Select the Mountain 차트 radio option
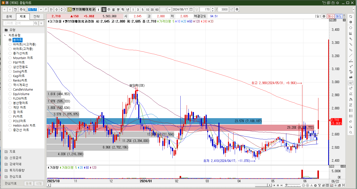The width and height of the screenshot is (357, 189). click(10, 58)
